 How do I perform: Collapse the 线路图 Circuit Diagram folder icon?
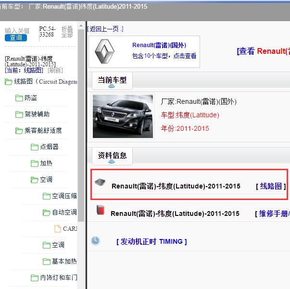pos(9,82)
